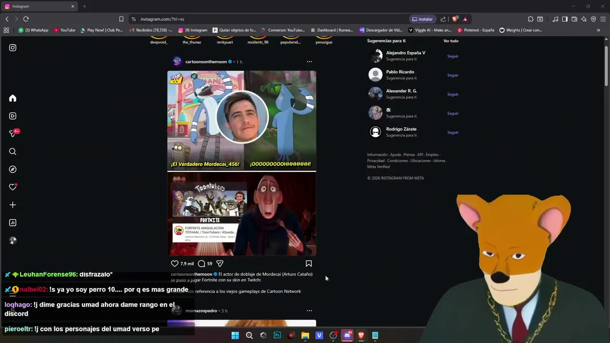Open the browser extensions puzzle icon

tap(530, 19)
